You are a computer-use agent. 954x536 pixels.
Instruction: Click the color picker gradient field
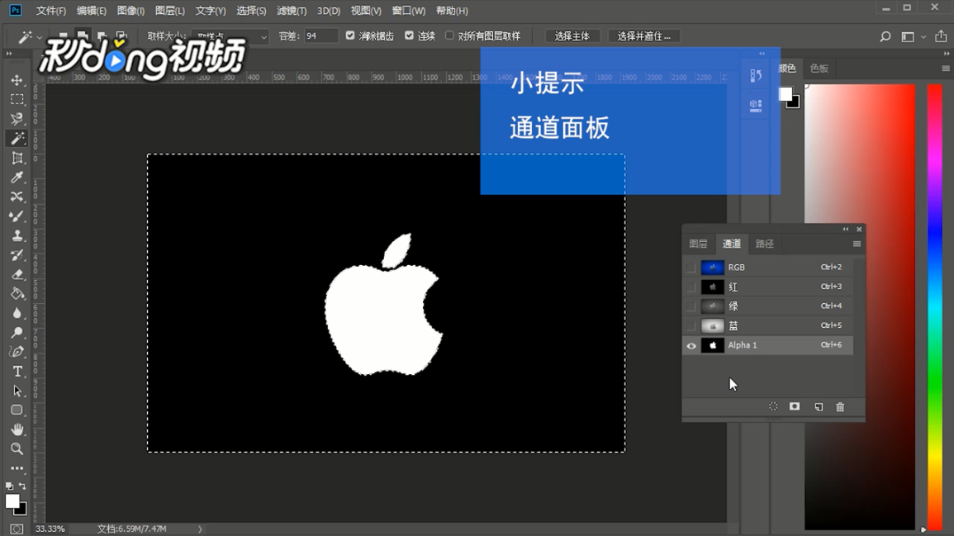[860, 307]
